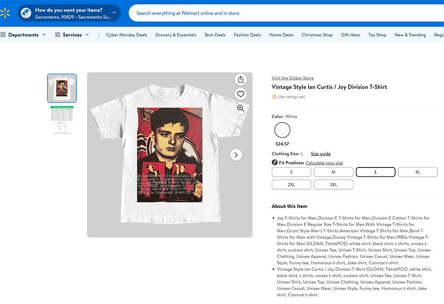The width and height of the screenshot is (444, 304).
Task: Visit the Gildan Store link
Action: [293, 78]
